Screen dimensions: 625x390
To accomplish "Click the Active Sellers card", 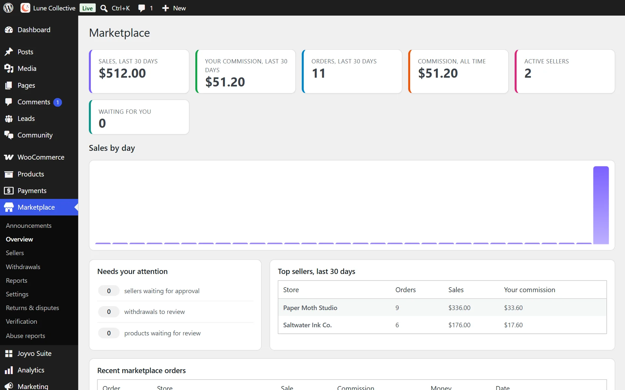I will 565,71.
